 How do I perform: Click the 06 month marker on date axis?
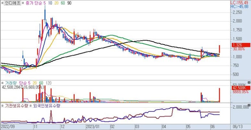[x=213, y=126]
